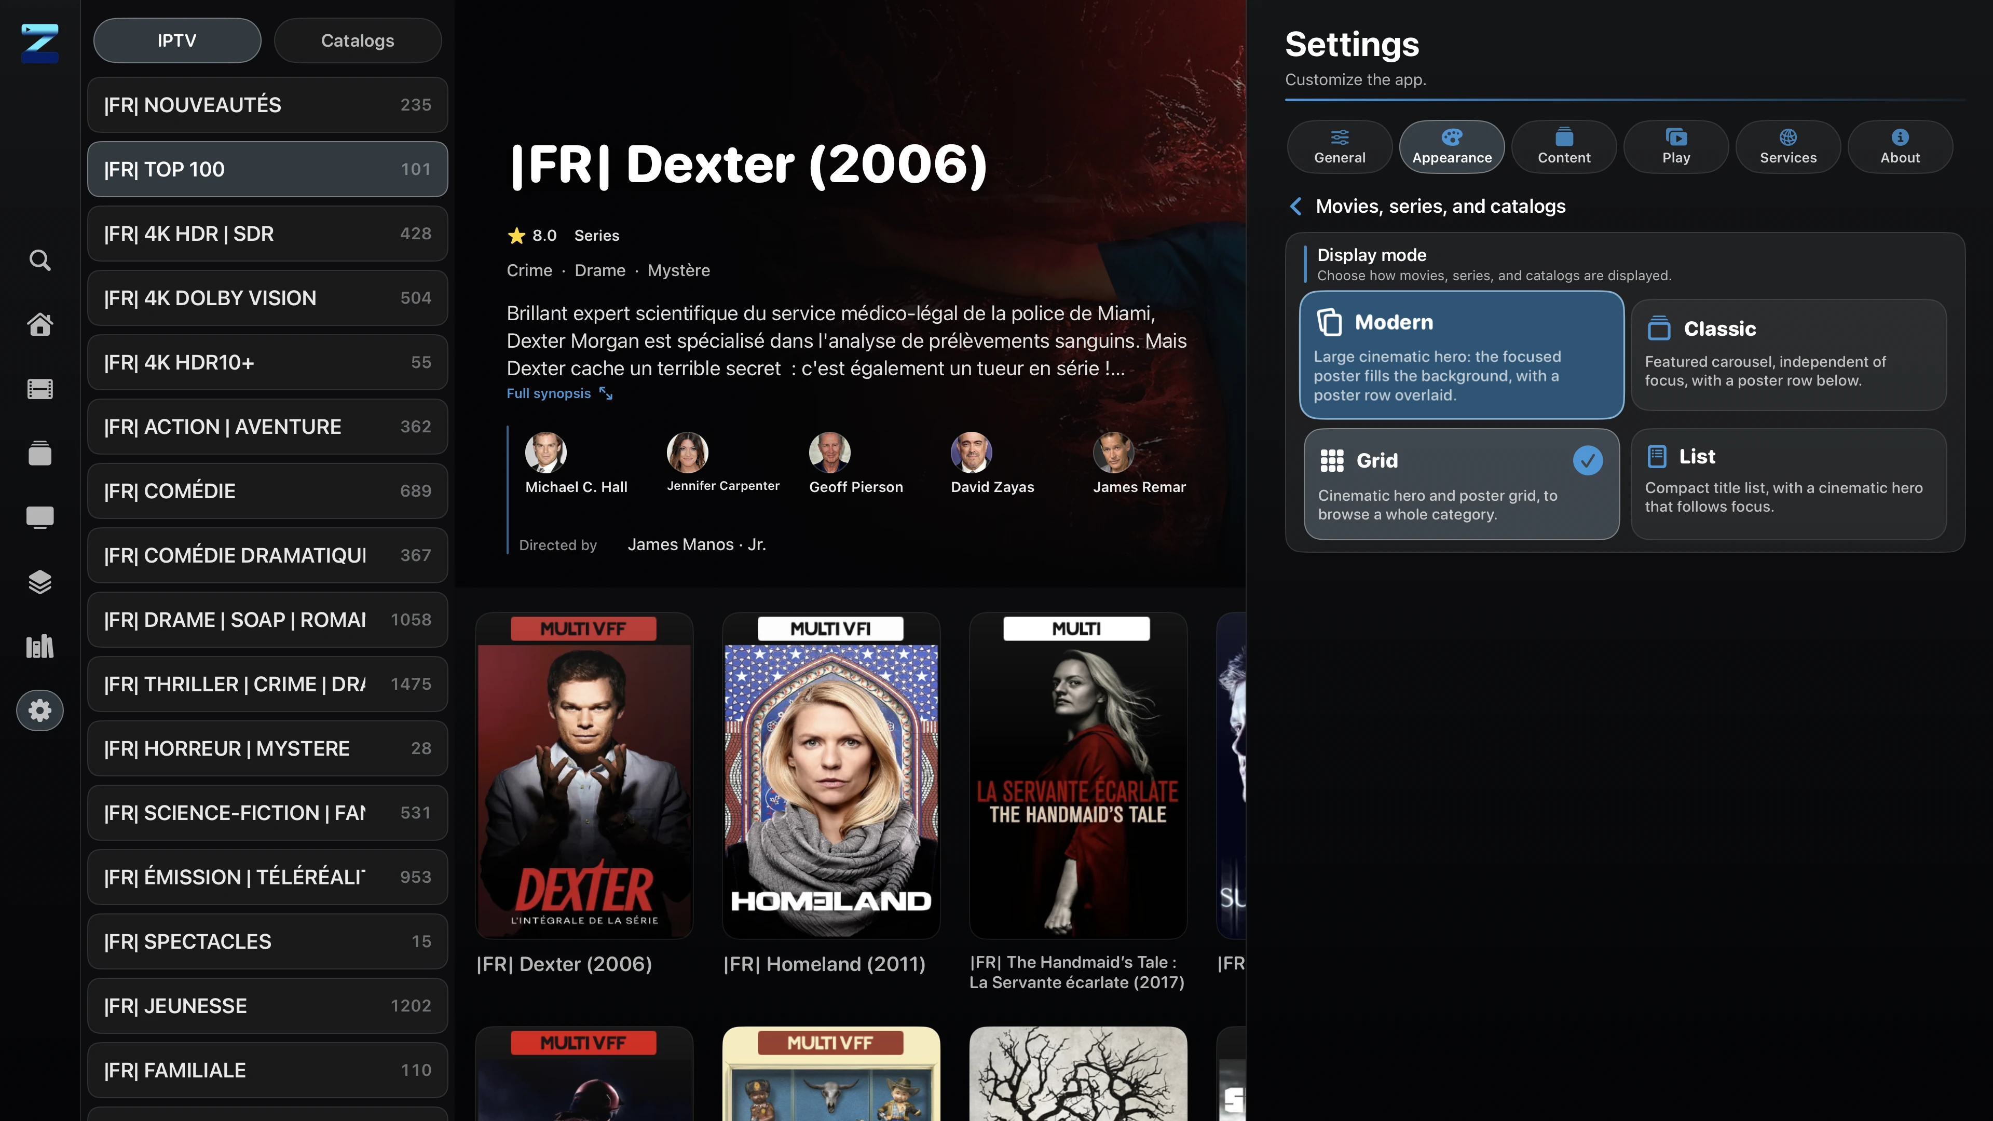Viewport: 1993px width, 1121px height.
Task: Click the yellow rating star icon
Action: (x=516, y=235)
